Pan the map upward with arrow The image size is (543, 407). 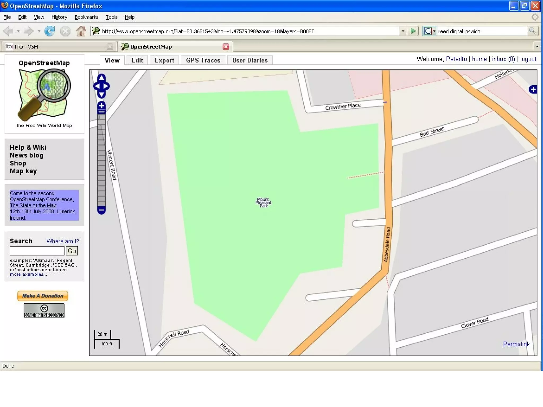pyautogui.click(x=101, y=77)
